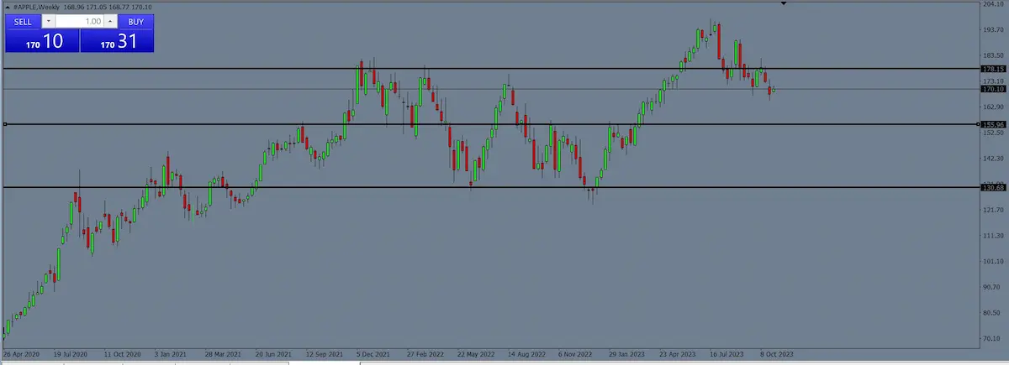Increase lot volume with the up arrow
The image size is (1009, 365).
[x=109, y=21]
